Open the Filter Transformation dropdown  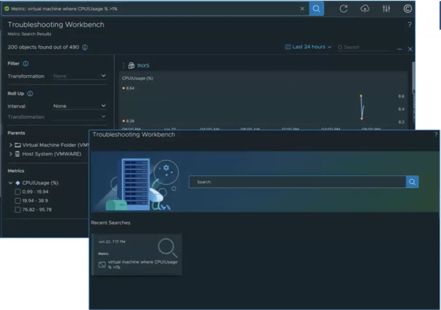point(80,76)
